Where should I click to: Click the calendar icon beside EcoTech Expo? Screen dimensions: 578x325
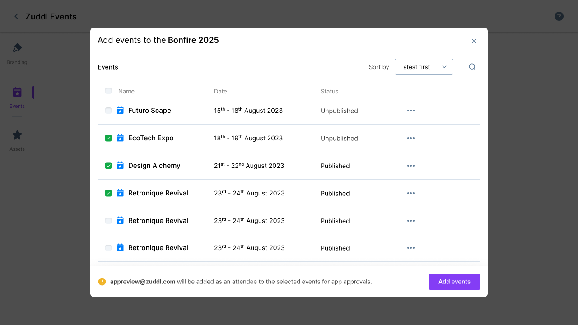pos(120,138)
